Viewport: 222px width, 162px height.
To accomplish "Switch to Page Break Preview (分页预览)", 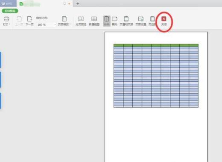I will pyautogui.click(x=81, y=21).
